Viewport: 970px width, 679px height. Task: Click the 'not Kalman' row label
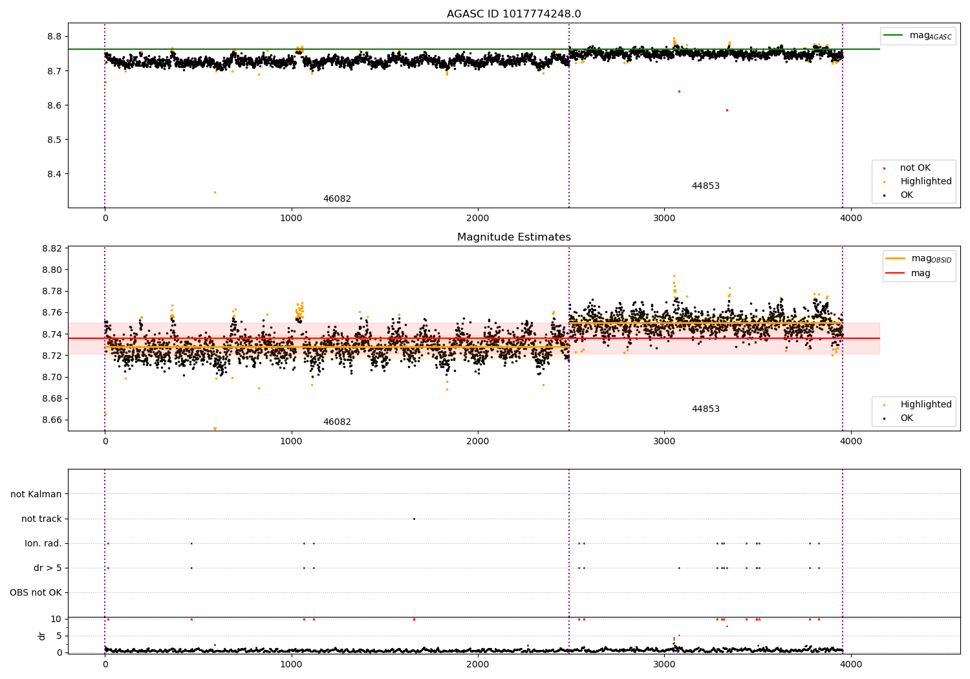[x=36, y=495]
